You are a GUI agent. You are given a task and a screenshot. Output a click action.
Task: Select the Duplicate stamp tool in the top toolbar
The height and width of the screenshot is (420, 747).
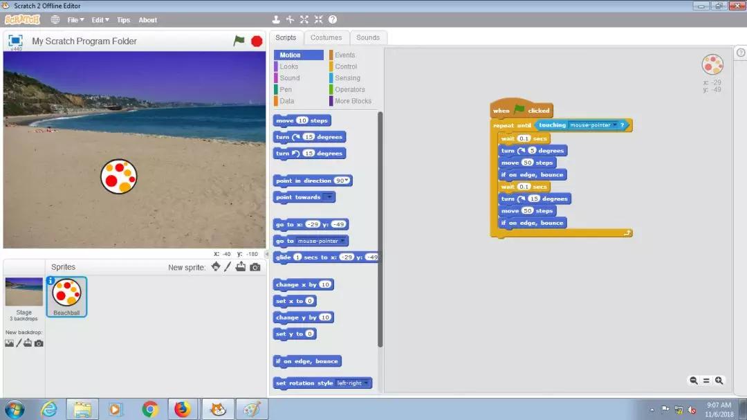click(277, 20)
